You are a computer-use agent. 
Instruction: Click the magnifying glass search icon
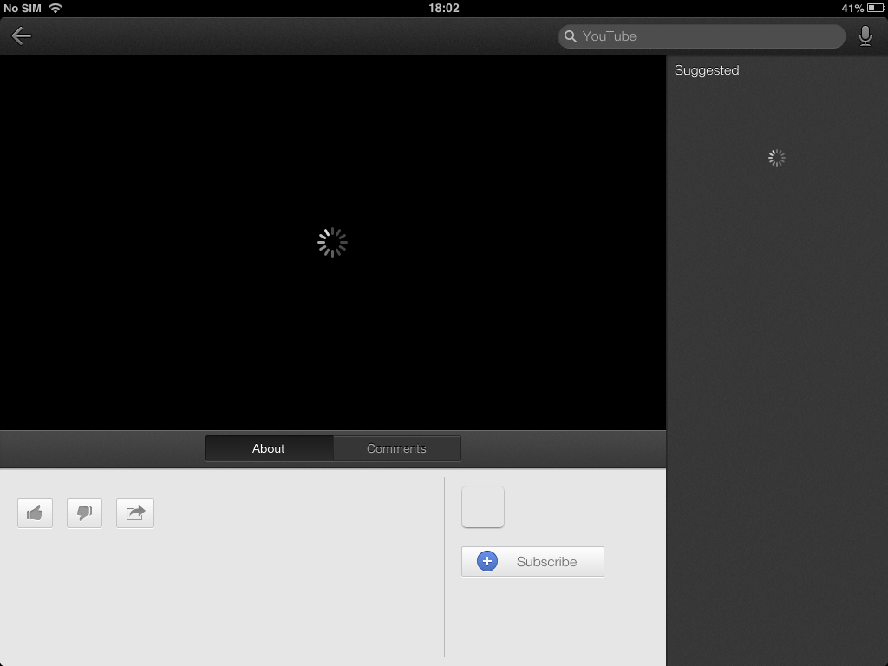pos(571,36)
